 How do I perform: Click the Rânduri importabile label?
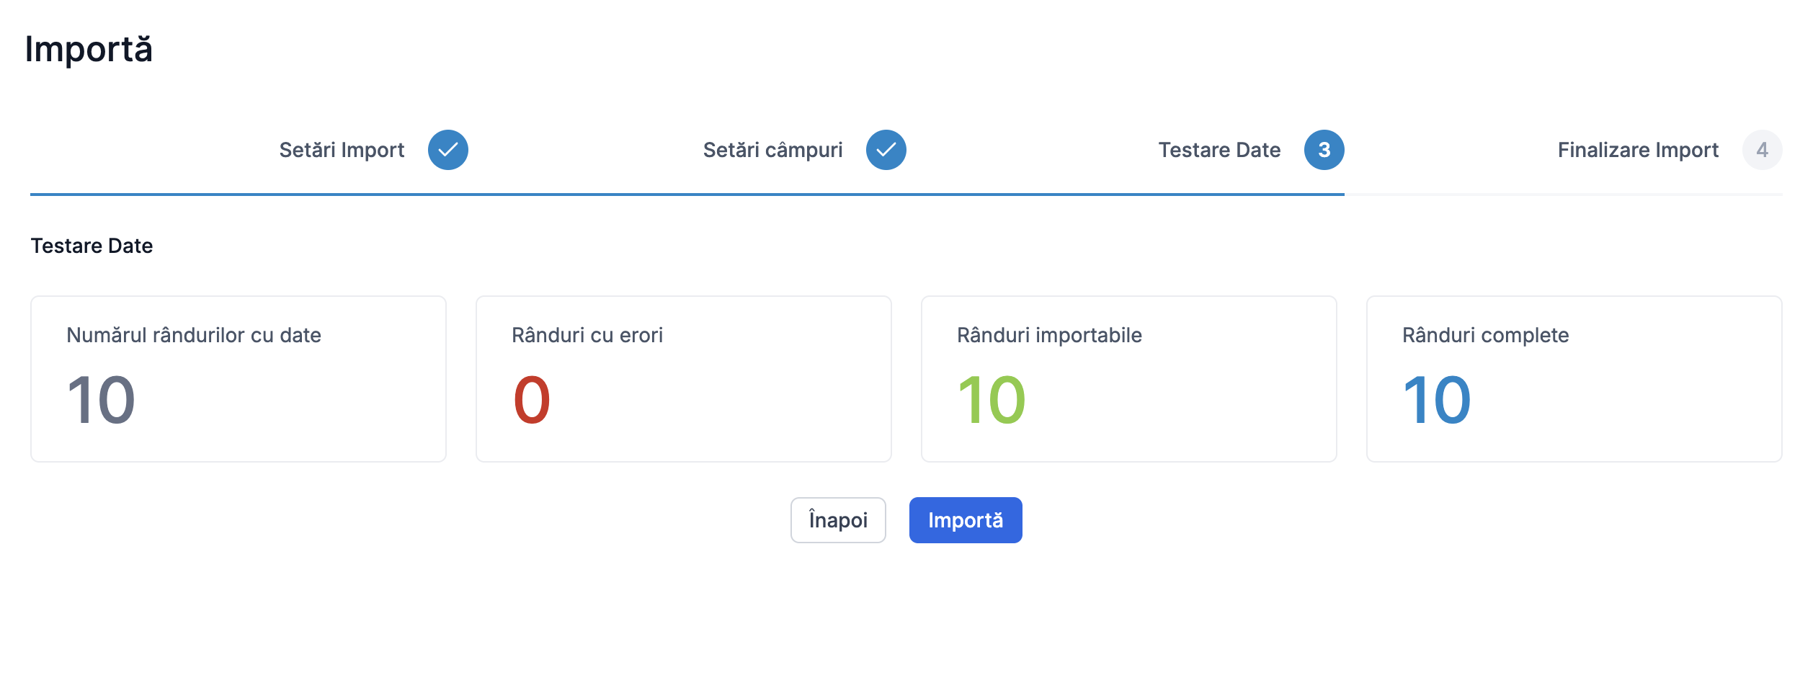coord(1049,335)
